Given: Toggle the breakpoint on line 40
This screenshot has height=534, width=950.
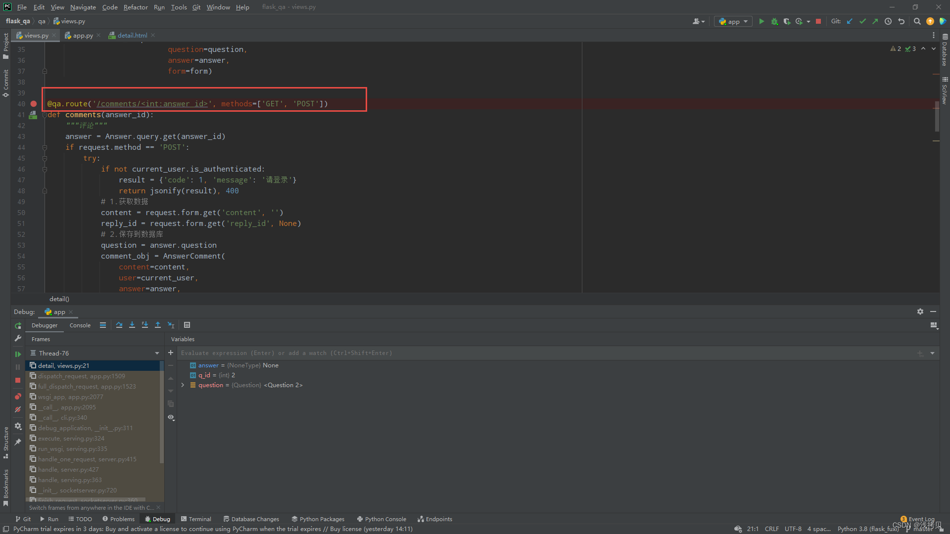Looking at the screenshot, I should tap(33, 104).
